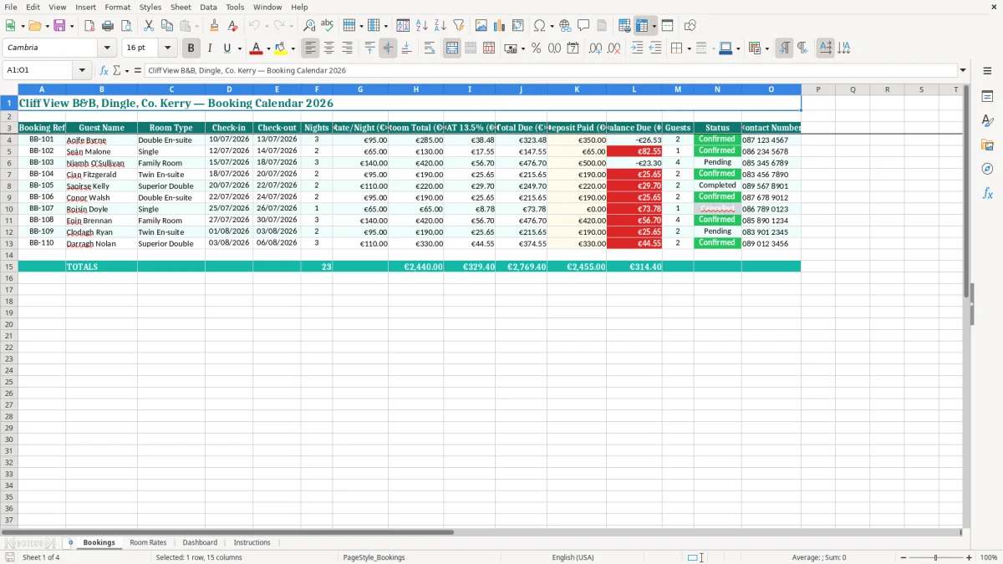Viewport: 1003px width, 564px height.
Task: Toggle Align Right
Action: (x=348, y=48)
